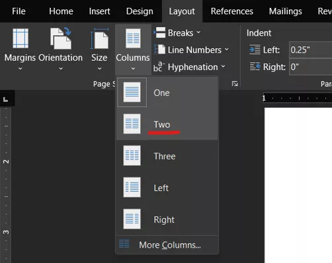Select the Right column layout icon

(x=132, y=219)
